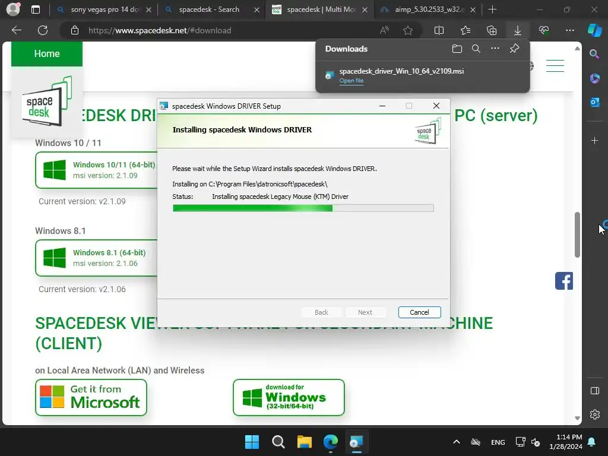Click installer path C:\Program Files\datronicsoft\spacedesk\ text
608x456 pixels.
tap(268, 184)
